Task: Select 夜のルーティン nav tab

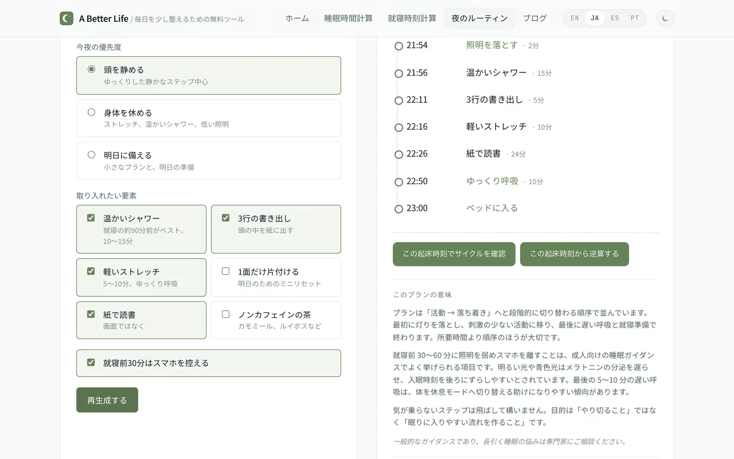Action: [x=479, y=18]
